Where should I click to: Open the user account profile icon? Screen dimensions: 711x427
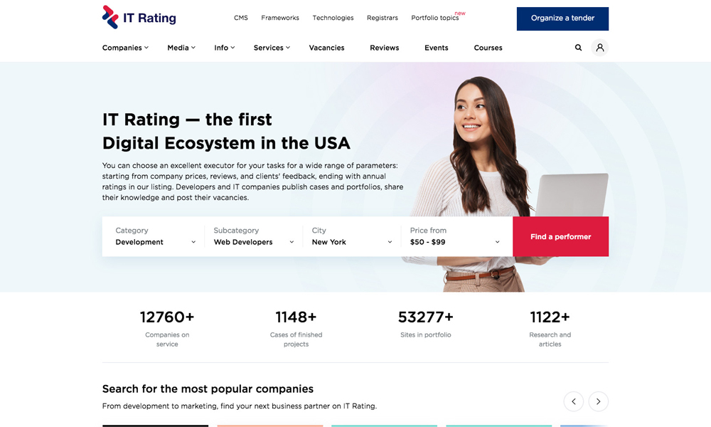[600, 48]
